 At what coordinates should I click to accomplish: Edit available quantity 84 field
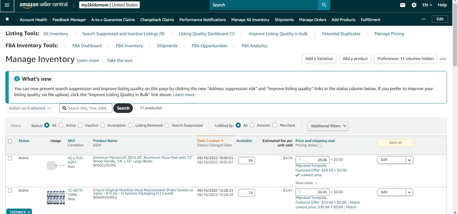pyautogui.click(x=247, y=161)
